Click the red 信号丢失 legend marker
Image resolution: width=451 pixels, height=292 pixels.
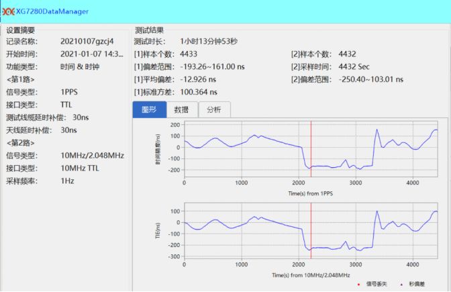[x=359, y=284]
